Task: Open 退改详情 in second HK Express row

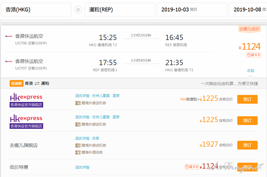Action: coord(82,117)
